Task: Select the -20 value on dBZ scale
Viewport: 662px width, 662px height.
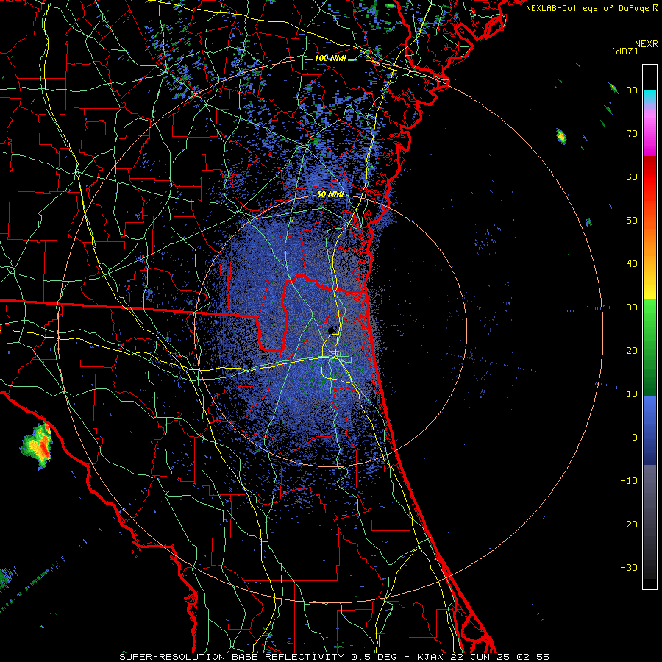Action: 629,524
